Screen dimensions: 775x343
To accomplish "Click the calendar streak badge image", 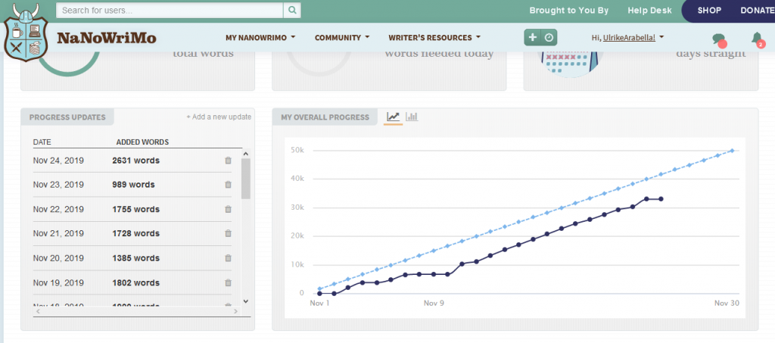I will tap(571, 64).
